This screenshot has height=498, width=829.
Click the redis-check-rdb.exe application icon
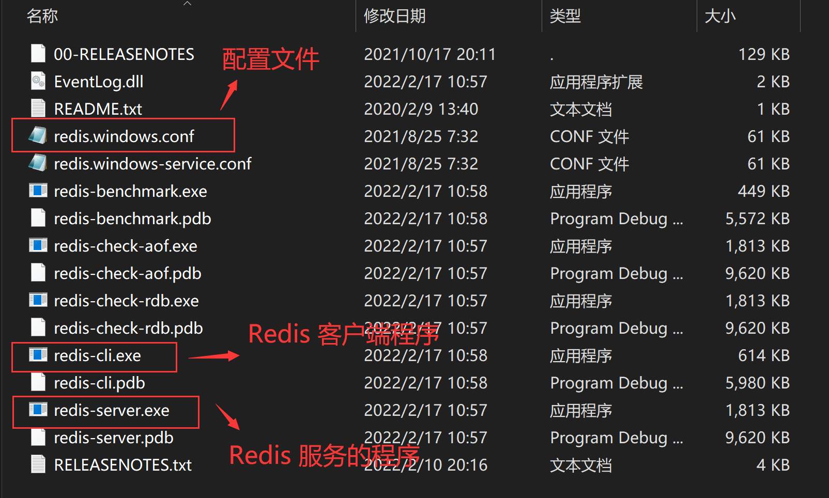point(38,301)
